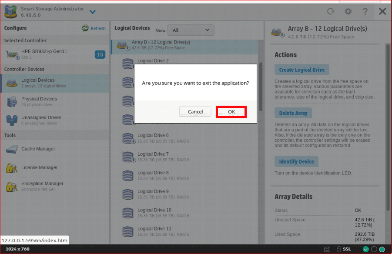Image resolution: width=392 pixels, height=254 pixels.
Task: Click the License Manager lock icon
Action: (x=11, y=168)
